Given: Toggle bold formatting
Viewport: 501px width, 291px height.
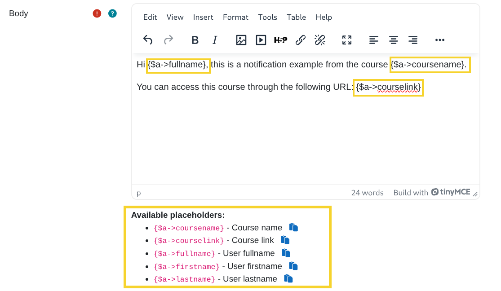Looking at the screenshot, I should tap(195, 40).
